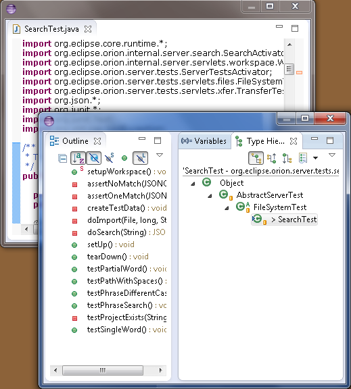Select assertNoMatch method in Outline
The image size is (351, 389).
(x=126, y=184)
